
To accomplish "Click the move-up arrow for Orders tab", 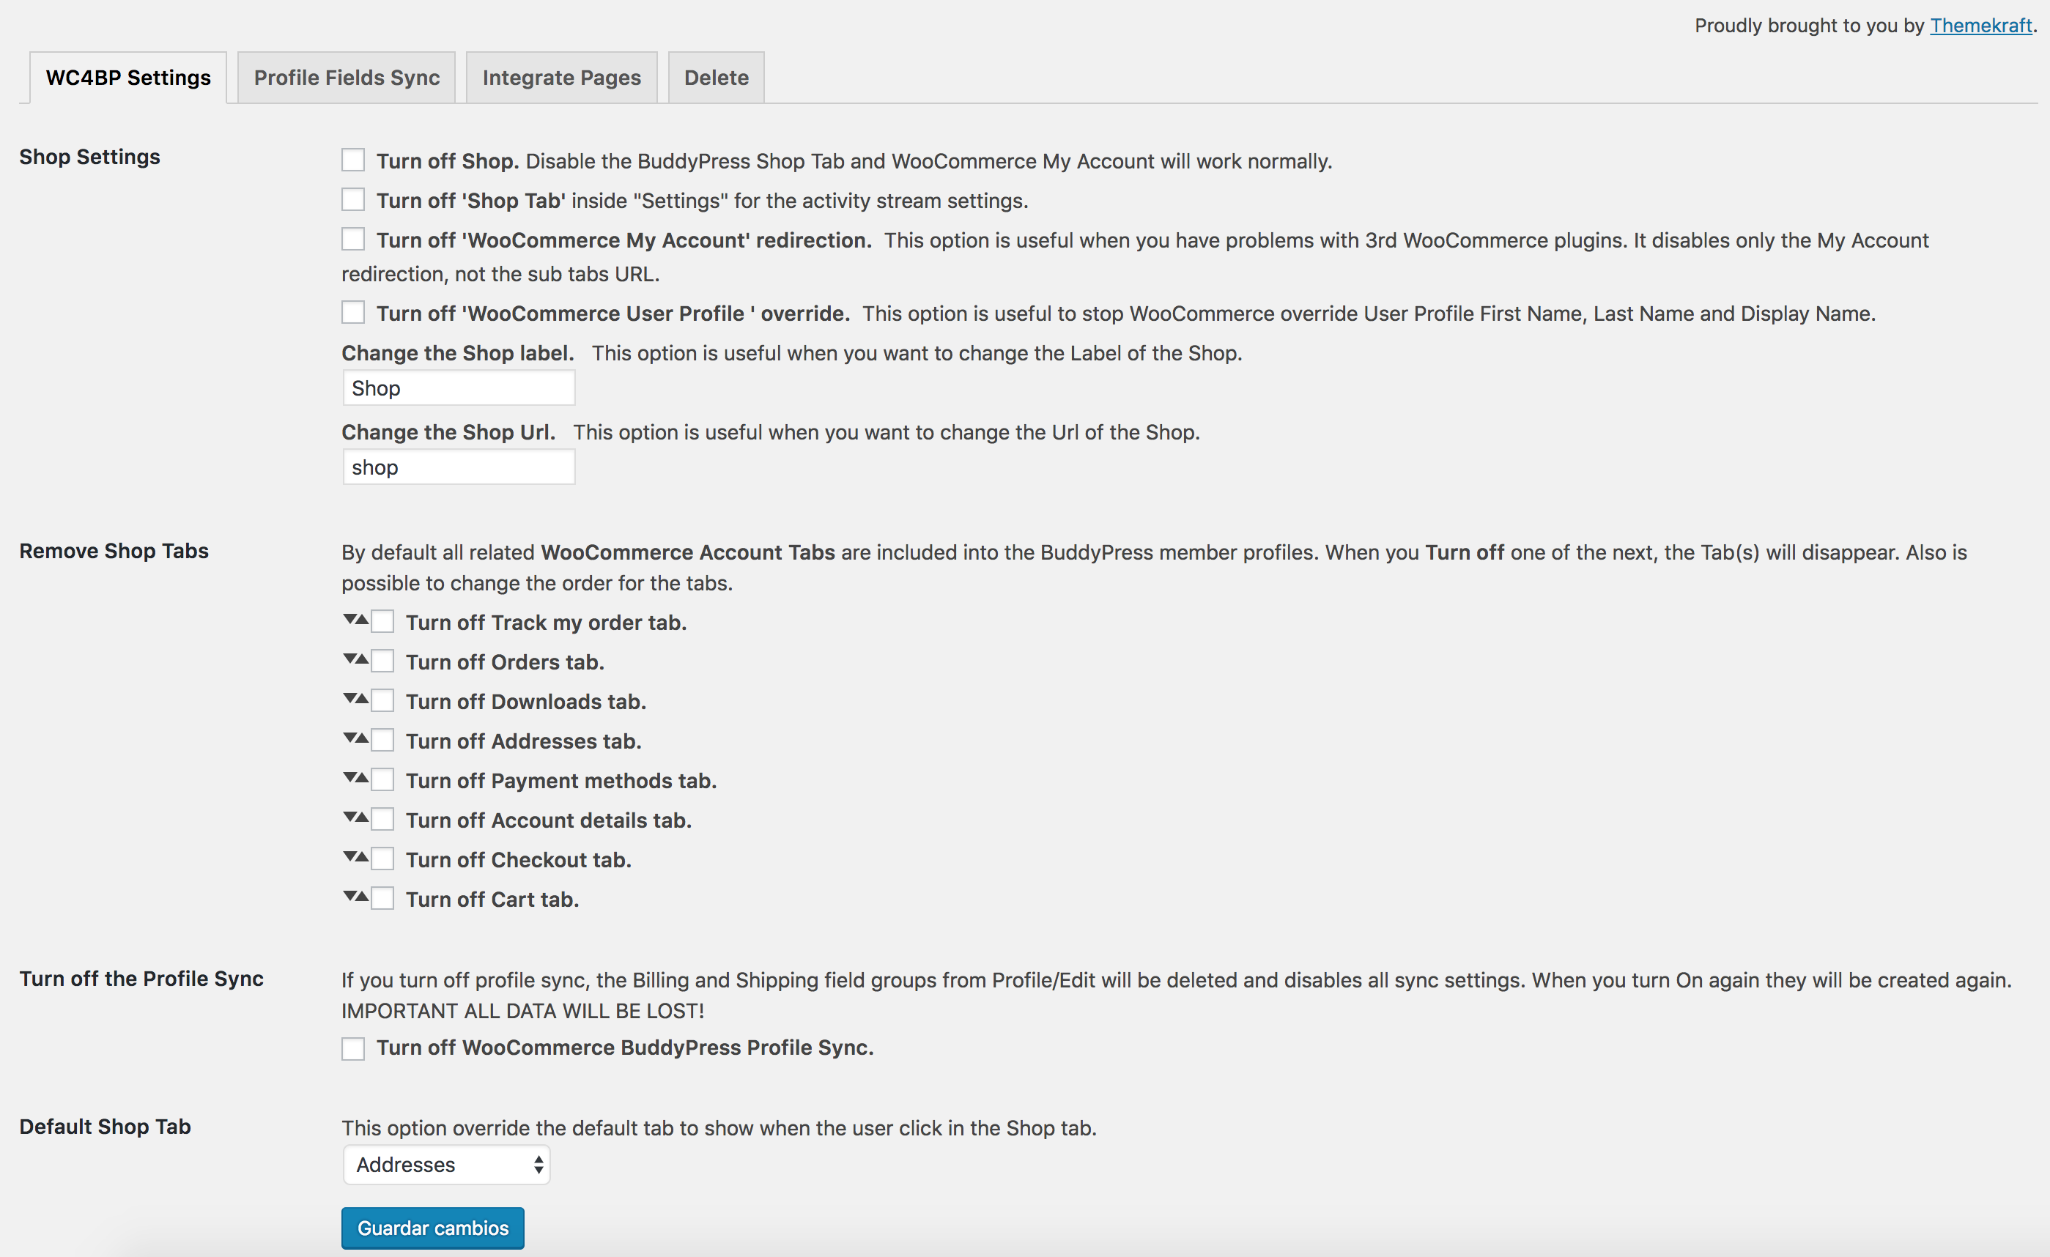I will (x=362, y=659).
